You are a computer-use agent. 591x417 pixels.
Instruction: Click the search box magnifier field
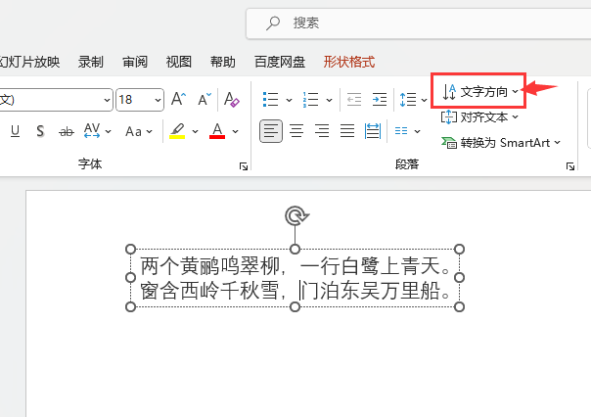click(419, 23)
